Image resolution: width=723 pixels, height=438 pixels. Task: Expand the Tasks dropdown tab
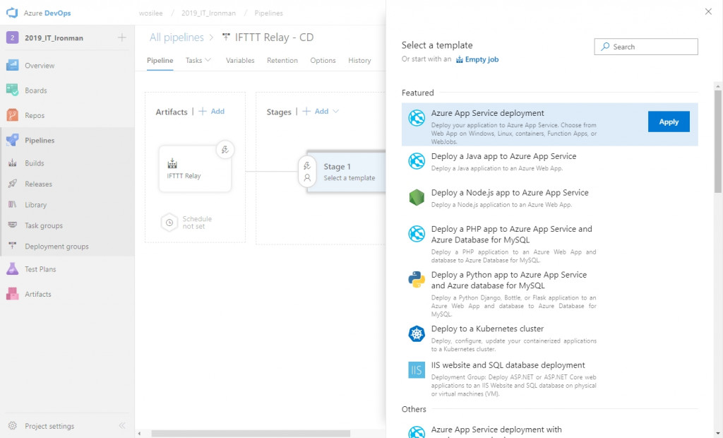[x=198, y=61]
